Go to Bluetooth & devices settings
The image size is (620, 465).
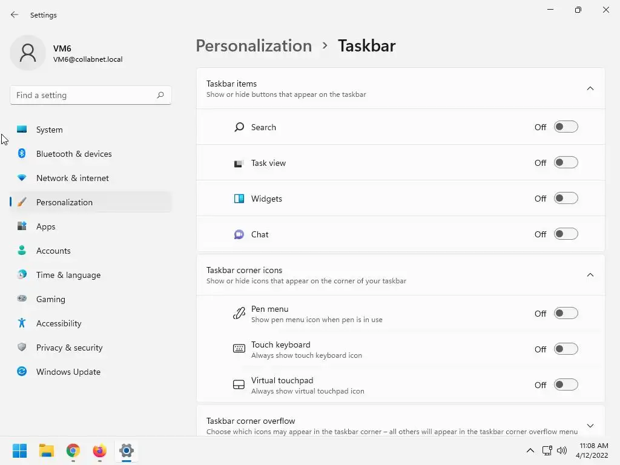(x=91, y=154)
